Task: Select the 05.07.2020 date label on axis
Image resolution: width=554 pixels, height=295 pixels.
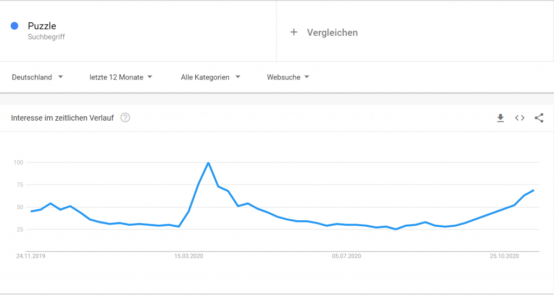Action: [346, 256]
